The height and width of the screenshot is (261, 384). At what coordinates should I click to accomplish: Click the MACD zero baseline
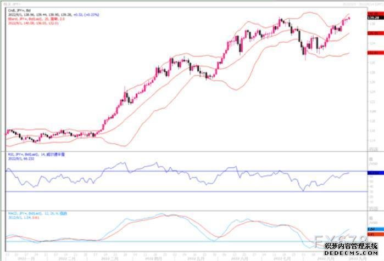[x=165, y=241]
